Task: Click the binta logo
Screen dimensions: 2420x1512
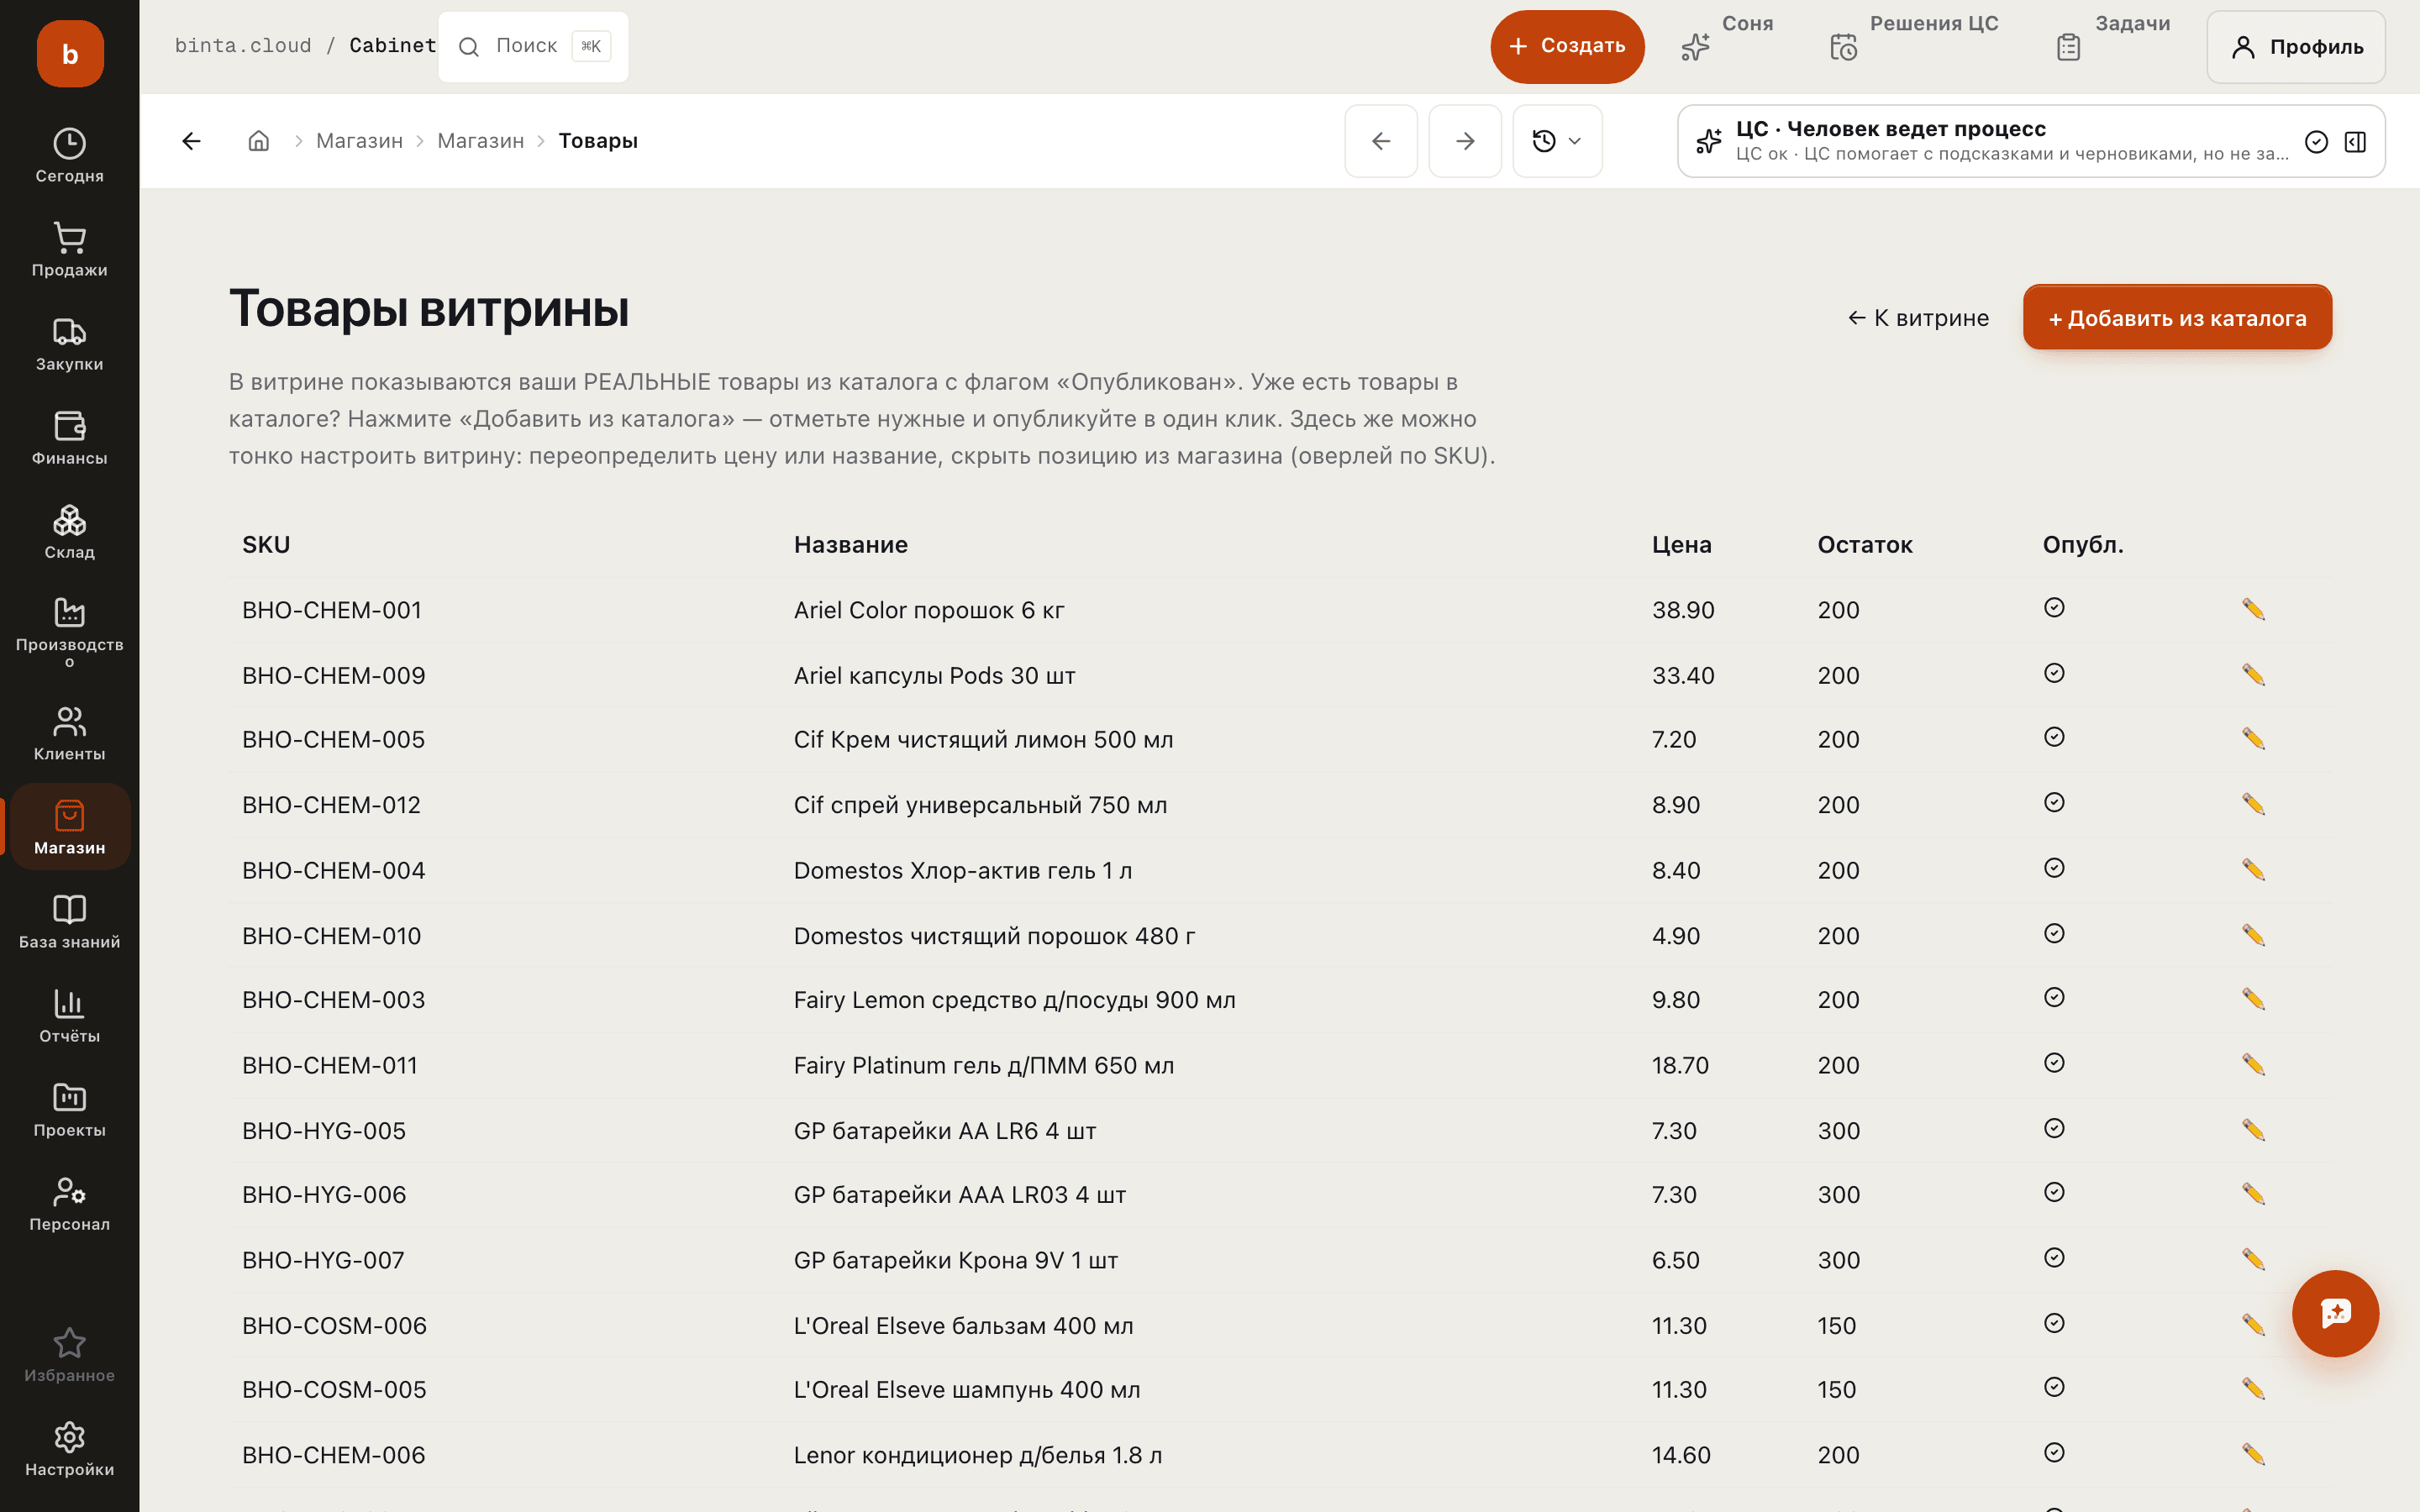Action: [70, 53]
